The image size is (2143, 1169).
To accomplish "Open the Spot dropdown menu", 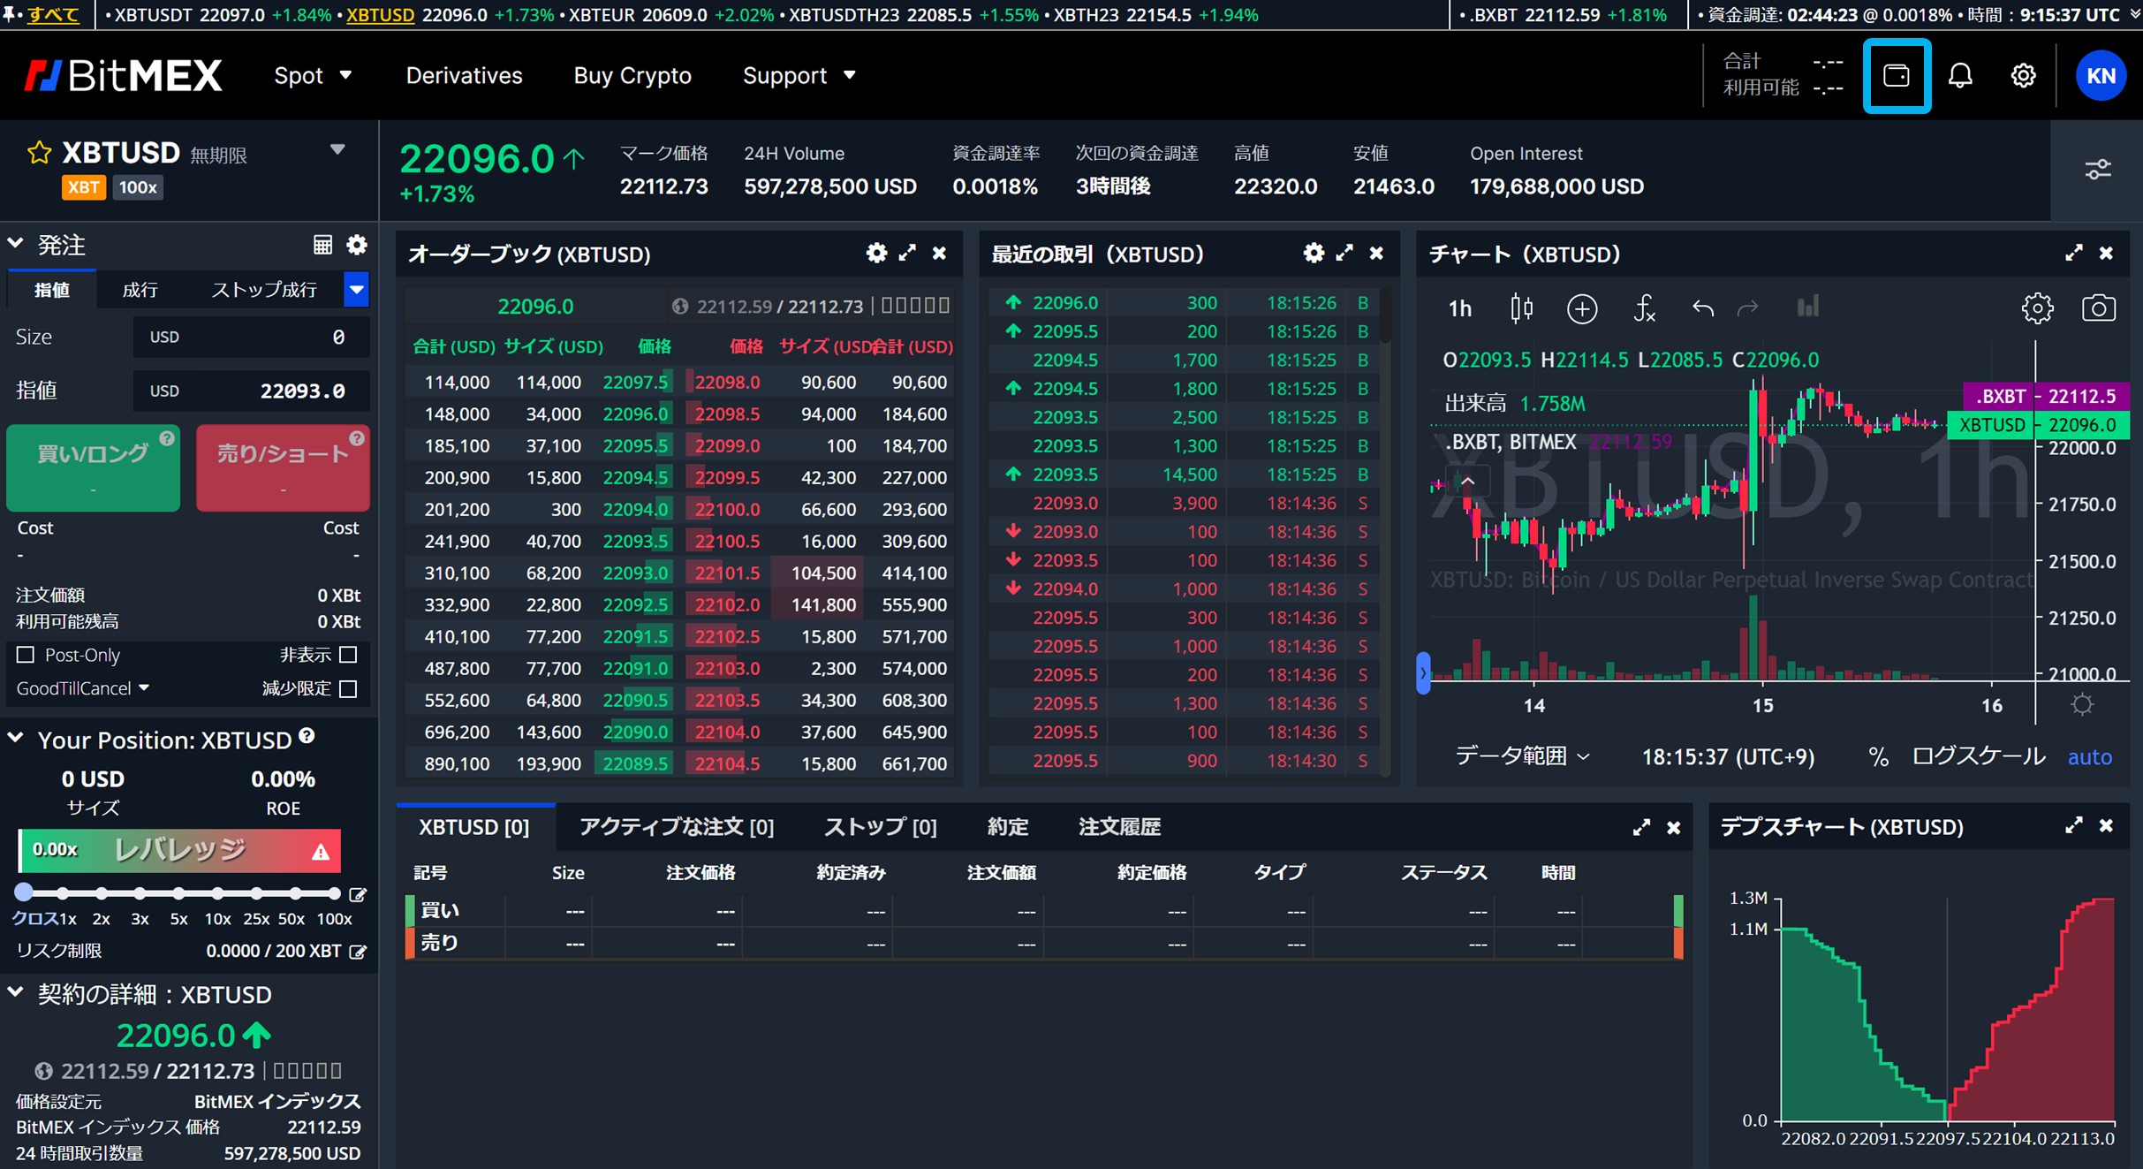I will tap(313, 76).
